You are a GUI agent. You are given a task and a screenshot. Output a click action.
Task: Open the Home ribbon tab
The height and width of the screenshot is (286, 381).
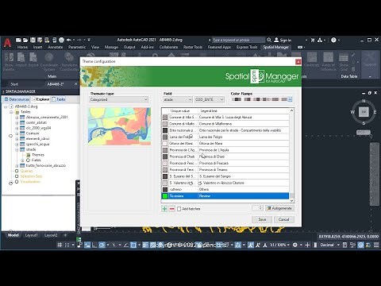(22, 47)
